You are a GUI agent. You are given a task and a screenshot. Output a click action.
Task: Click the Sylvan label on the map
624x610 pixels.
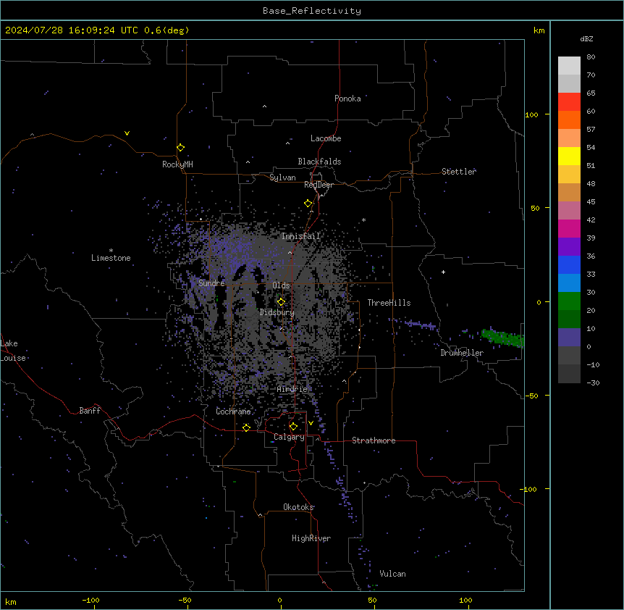click(282, 177)
